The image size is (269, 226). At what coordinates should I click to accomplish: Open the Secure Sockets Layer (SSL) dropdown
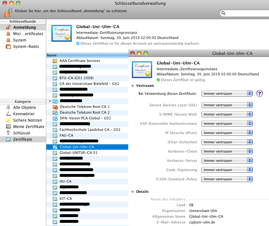[227, 105]
